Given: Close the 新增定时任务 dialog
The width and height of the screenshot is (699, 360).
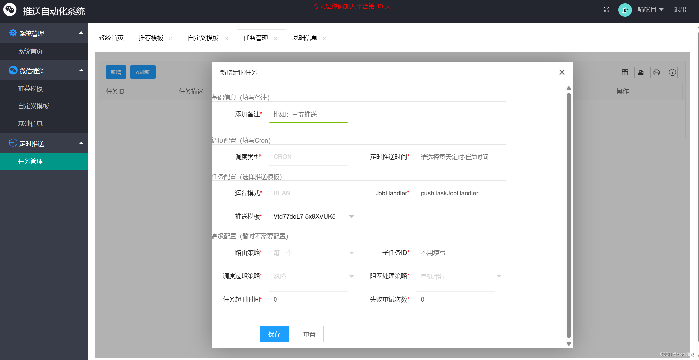Looking at the screenshot, I should 562,72.
